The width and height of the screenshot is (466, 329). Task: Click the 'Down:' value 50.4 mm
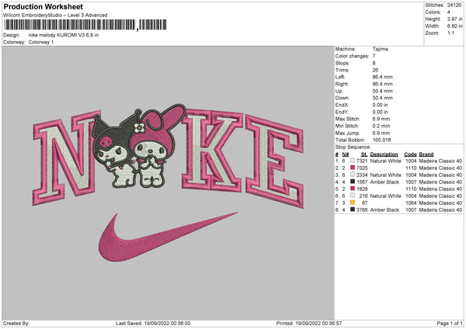pos(382,98)
